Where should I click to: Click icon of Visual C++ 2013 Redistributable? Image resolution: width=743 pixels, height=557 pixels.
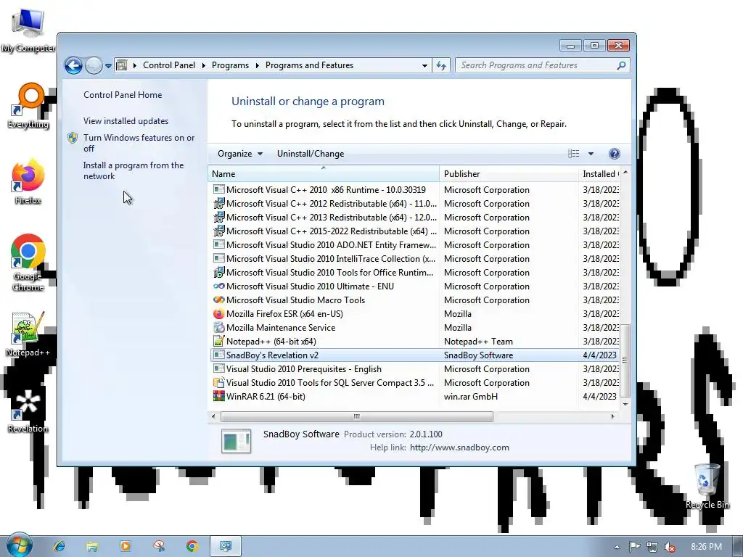point(219,217)
